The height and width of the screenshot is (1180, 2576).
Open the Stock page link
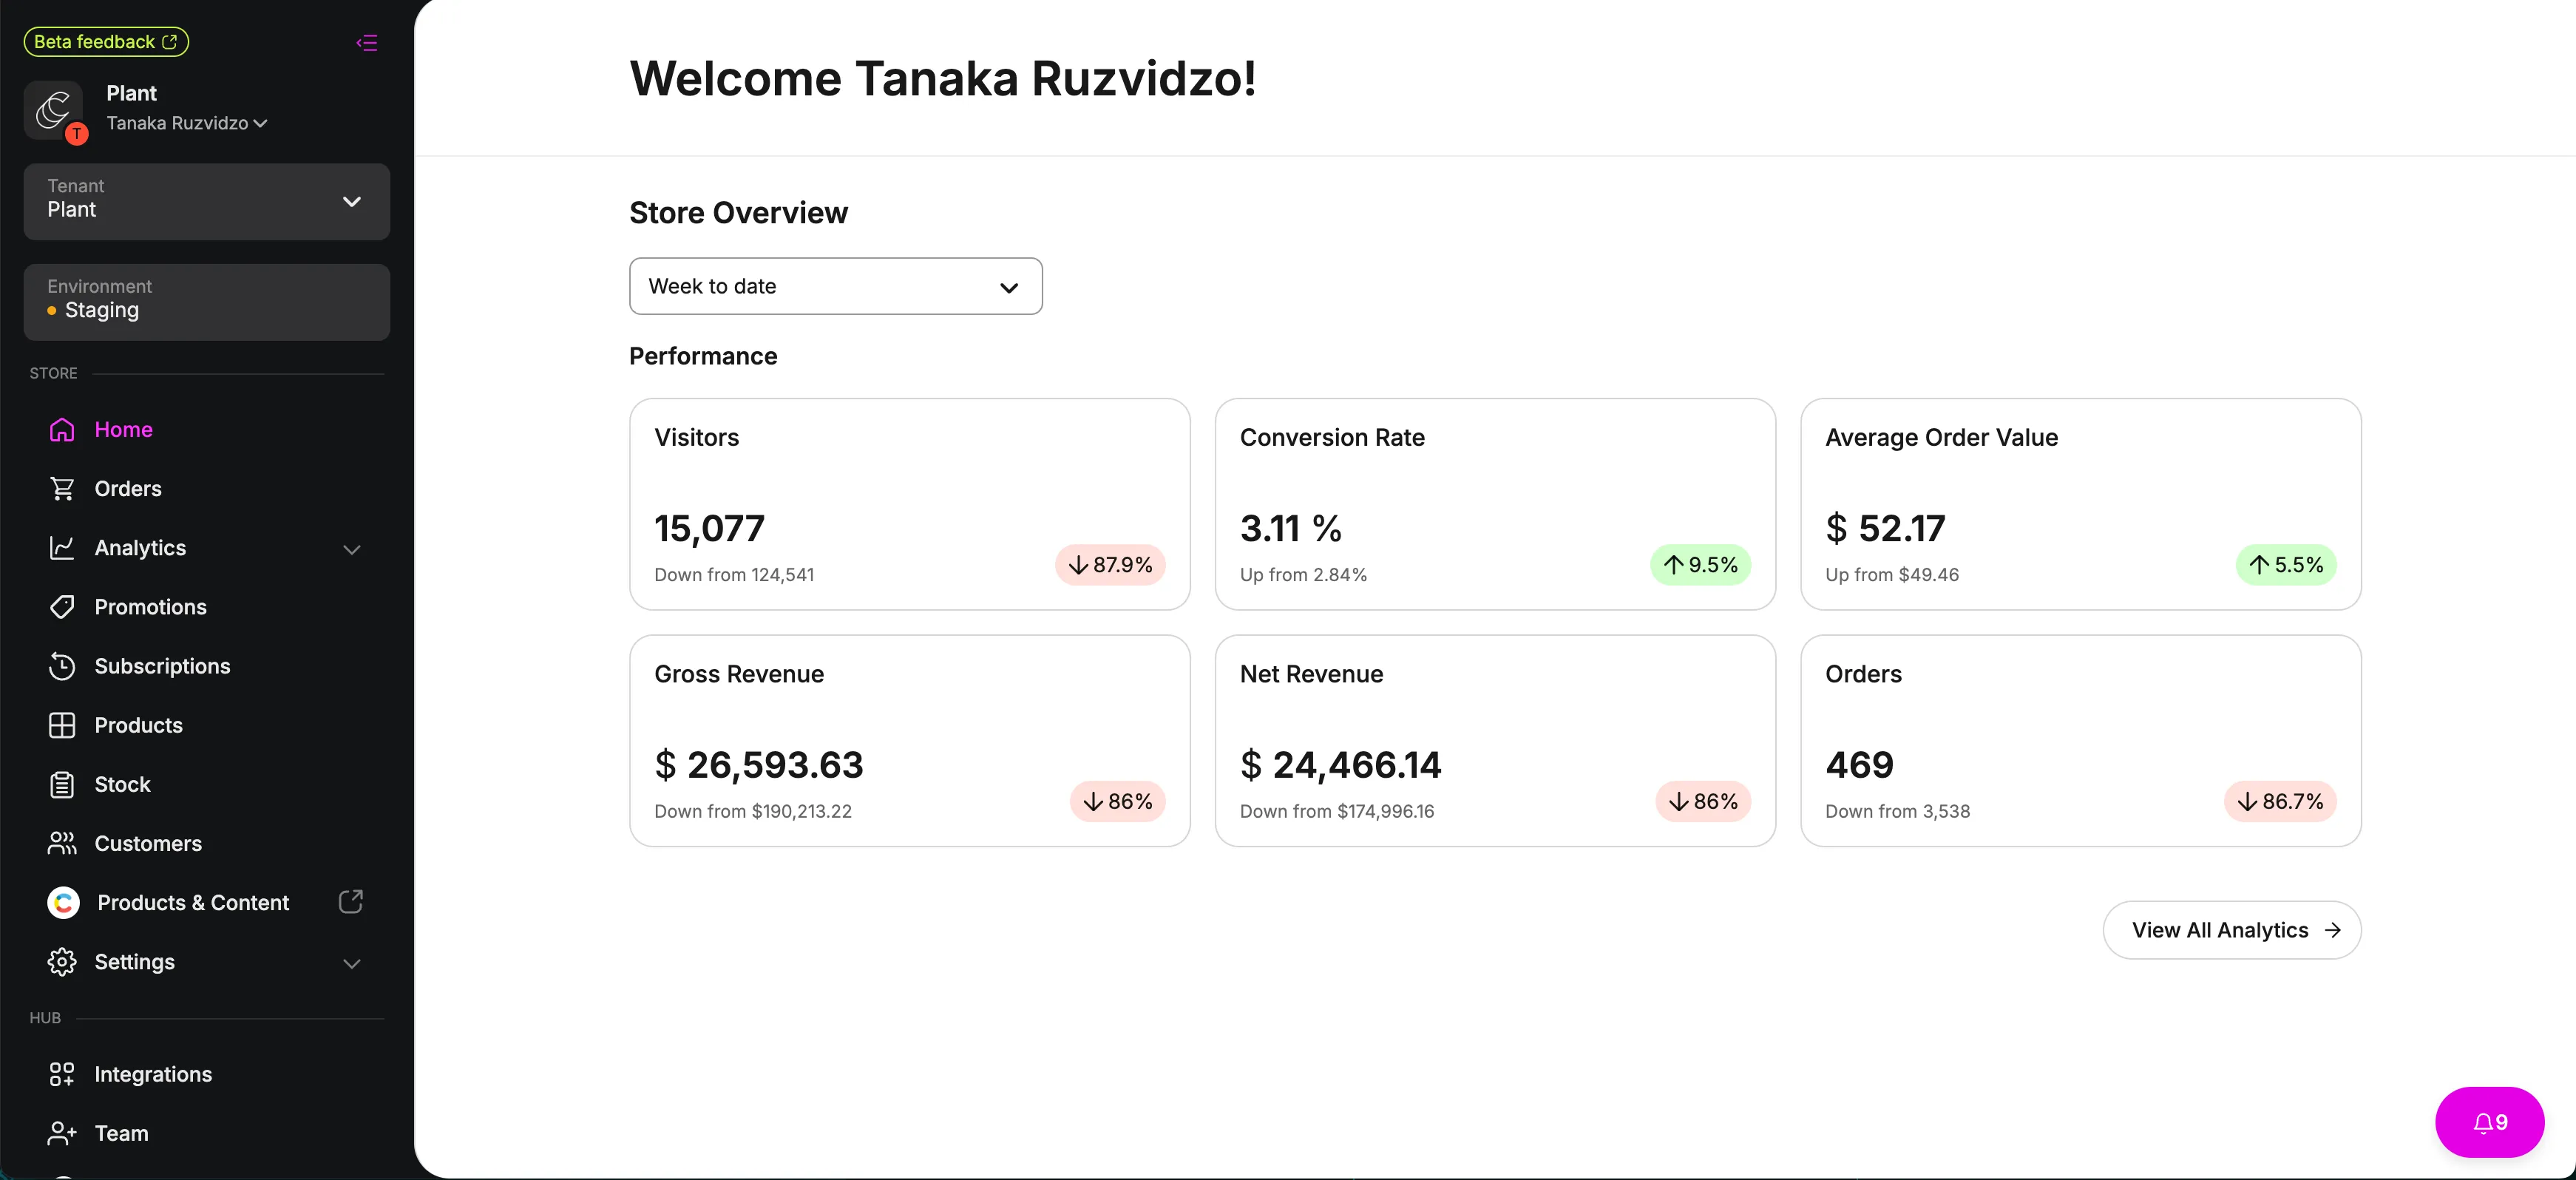tap(123, 785)
